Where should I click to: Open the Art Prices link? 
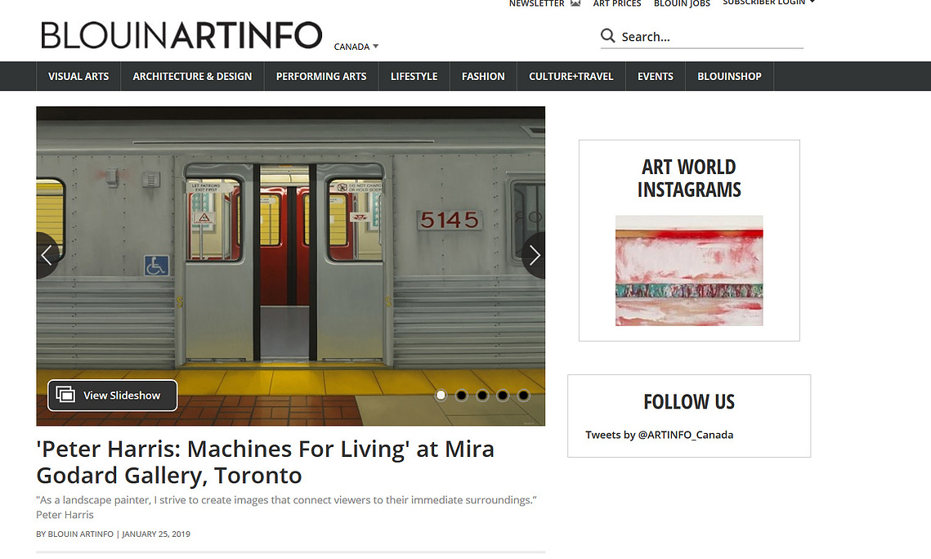pyautogui.click(x=617, y=3)
